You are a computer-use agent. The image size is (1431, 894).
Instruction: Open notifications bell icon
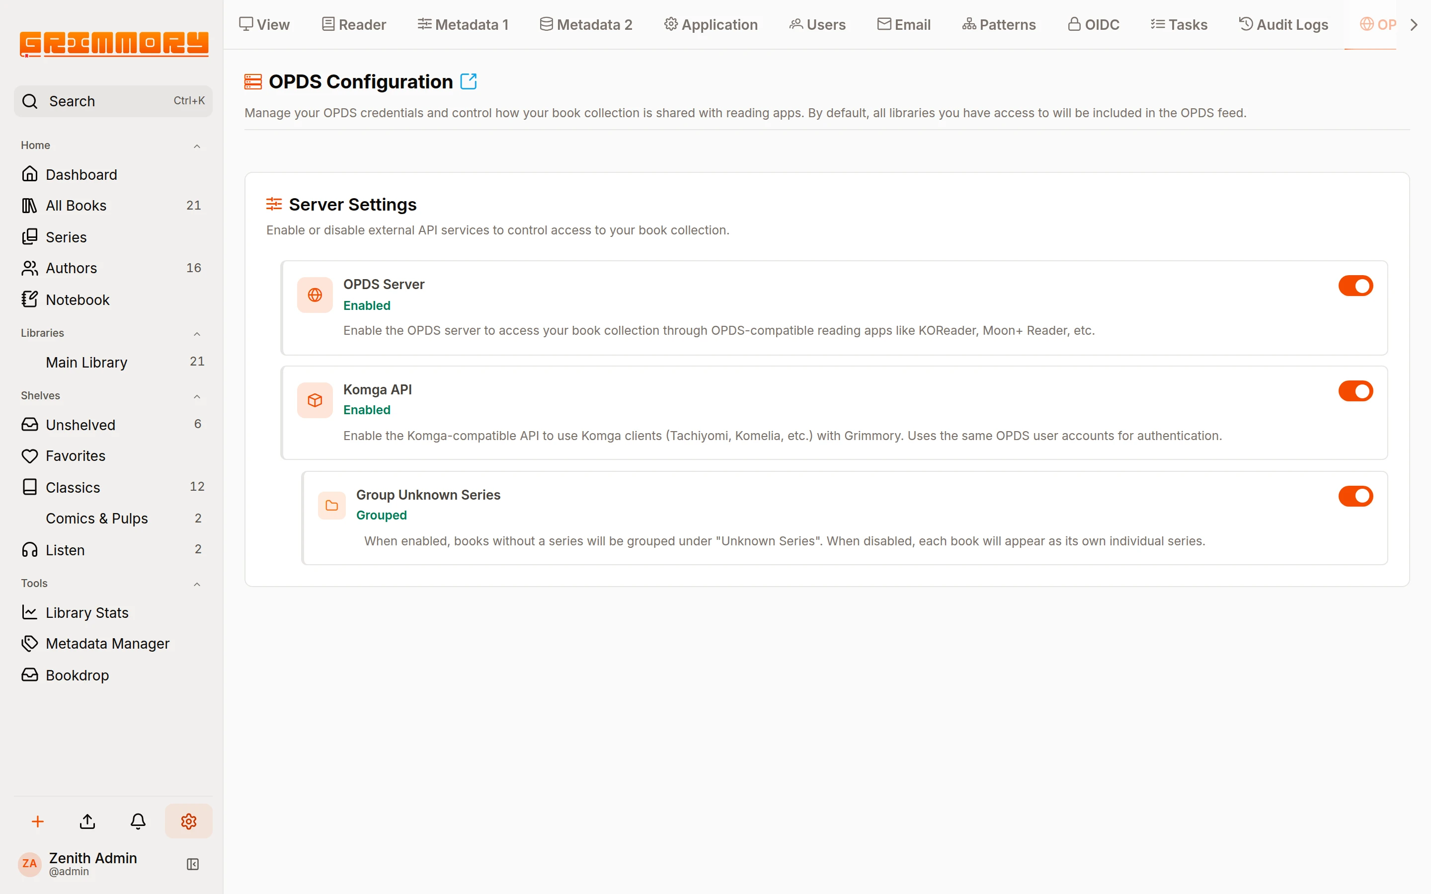138,821
